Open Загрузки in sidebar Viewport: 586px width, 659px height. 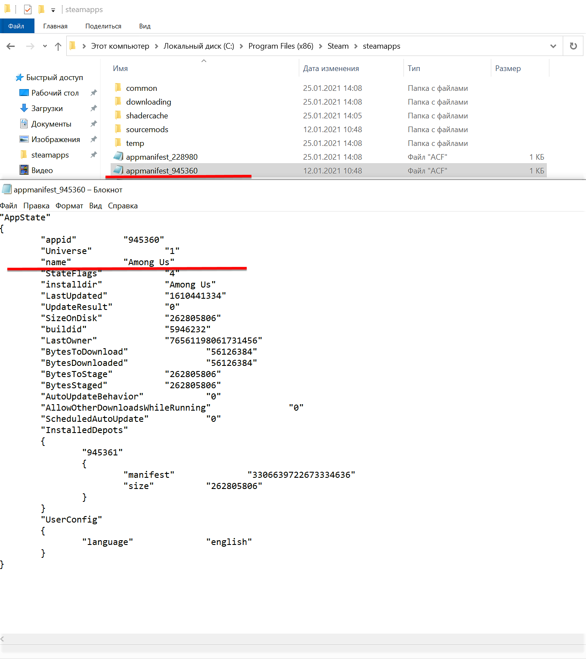point(47,108)
